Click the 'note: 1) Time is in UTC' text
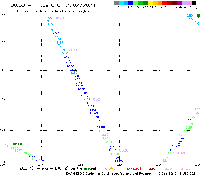Viewport: 200px width, 176px height. pos(40,168)
